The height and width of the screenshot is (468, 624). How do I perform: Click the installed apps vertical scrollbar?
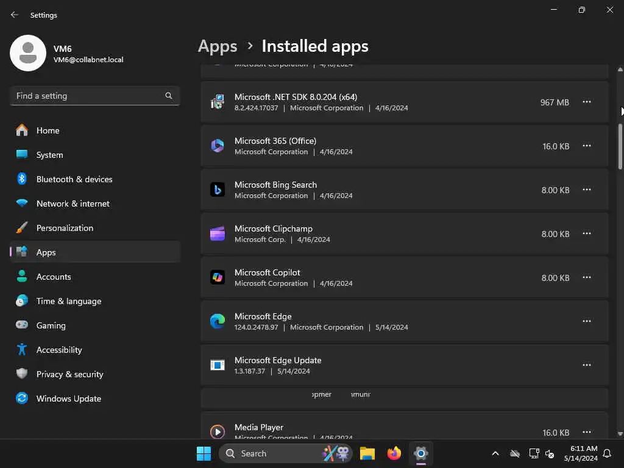tap(620, 146)
